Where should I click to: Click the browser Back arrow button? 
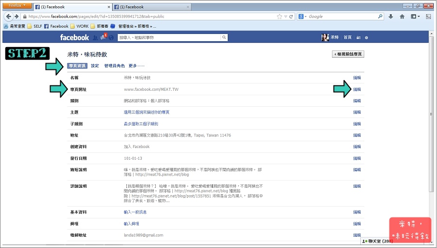tap(8, 17)
